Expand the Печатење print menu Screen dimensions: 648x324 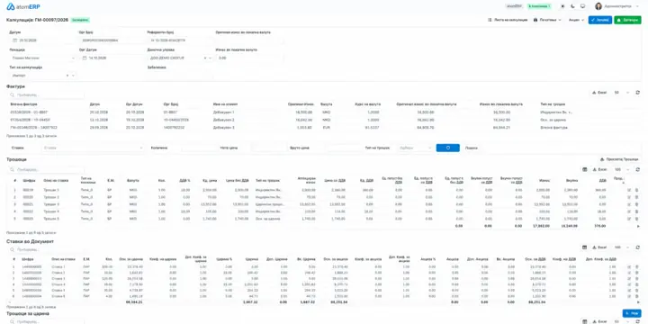click(547, 20)
